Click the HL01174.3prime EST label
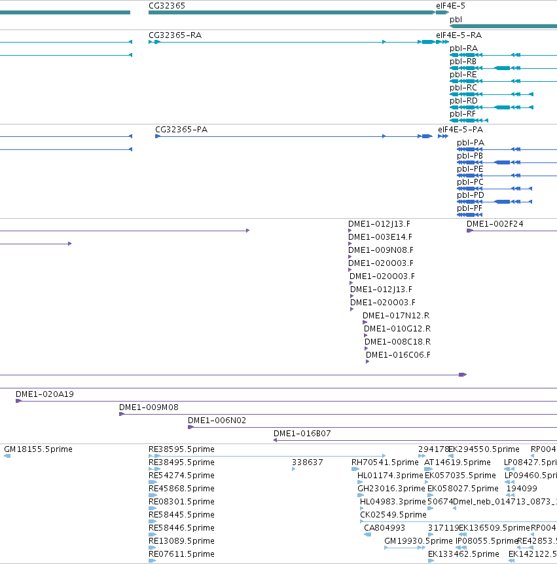The width and height of the screenshot is (557, 564). tap(390, 476)
